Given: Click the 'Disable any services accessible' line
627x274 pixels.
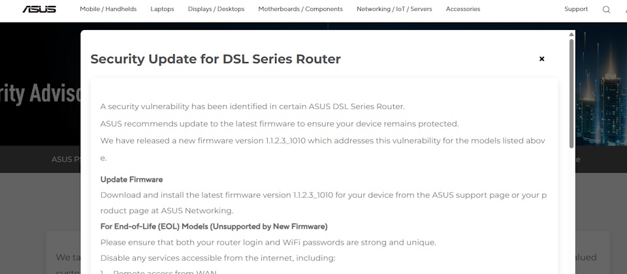Looking at the screenshot, I should (x=217, y=258).
